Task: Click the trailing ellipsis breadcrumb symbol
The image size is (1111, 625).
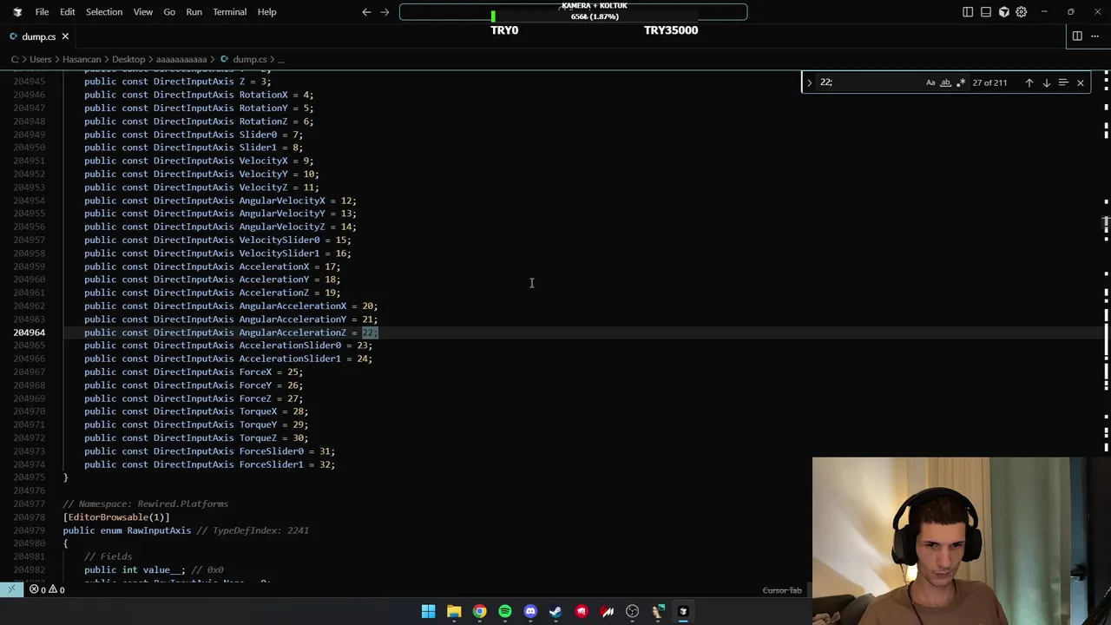Action: (280, 60)
